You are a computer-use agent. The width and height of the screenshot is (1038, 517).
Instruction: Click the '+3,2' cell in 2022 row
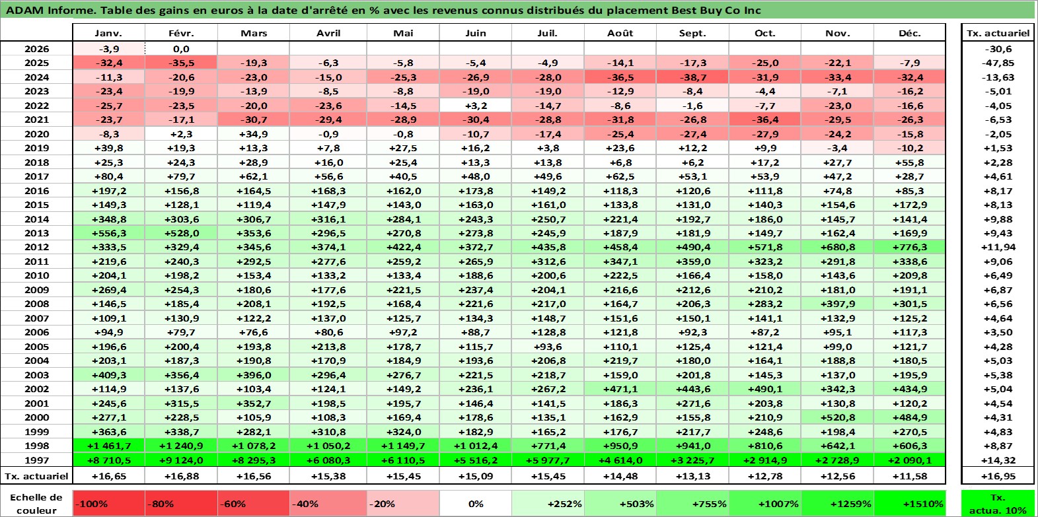point(475,106)
